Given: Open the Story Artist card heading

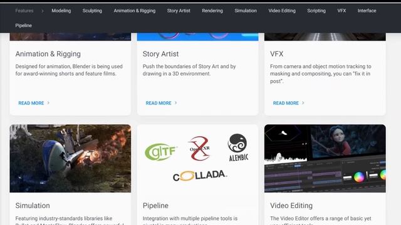Looking at the screenshot, I should click(x=160, y=54).
